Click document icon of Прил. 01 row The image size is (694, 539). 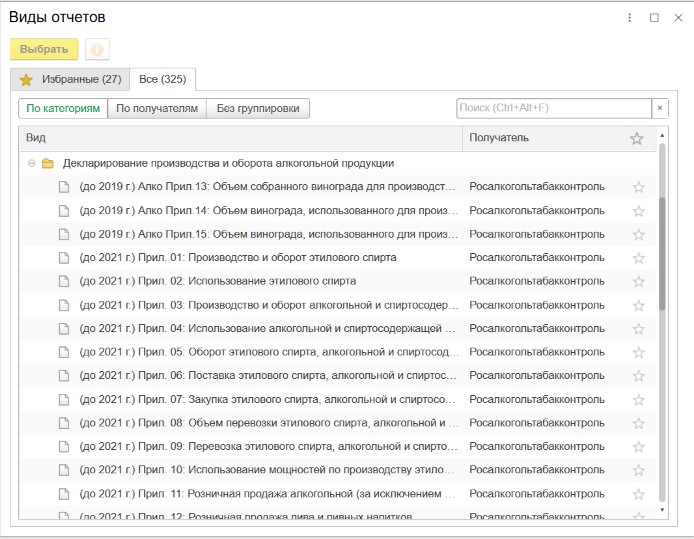coord(64,258)
